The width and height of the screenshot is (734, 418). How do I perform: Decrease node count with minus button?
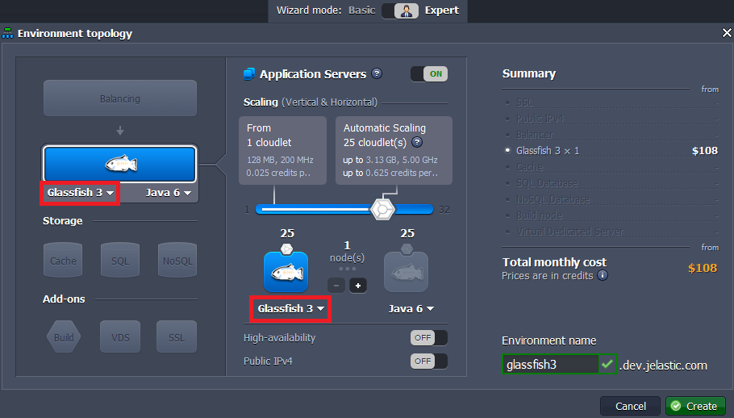point(336,285)
